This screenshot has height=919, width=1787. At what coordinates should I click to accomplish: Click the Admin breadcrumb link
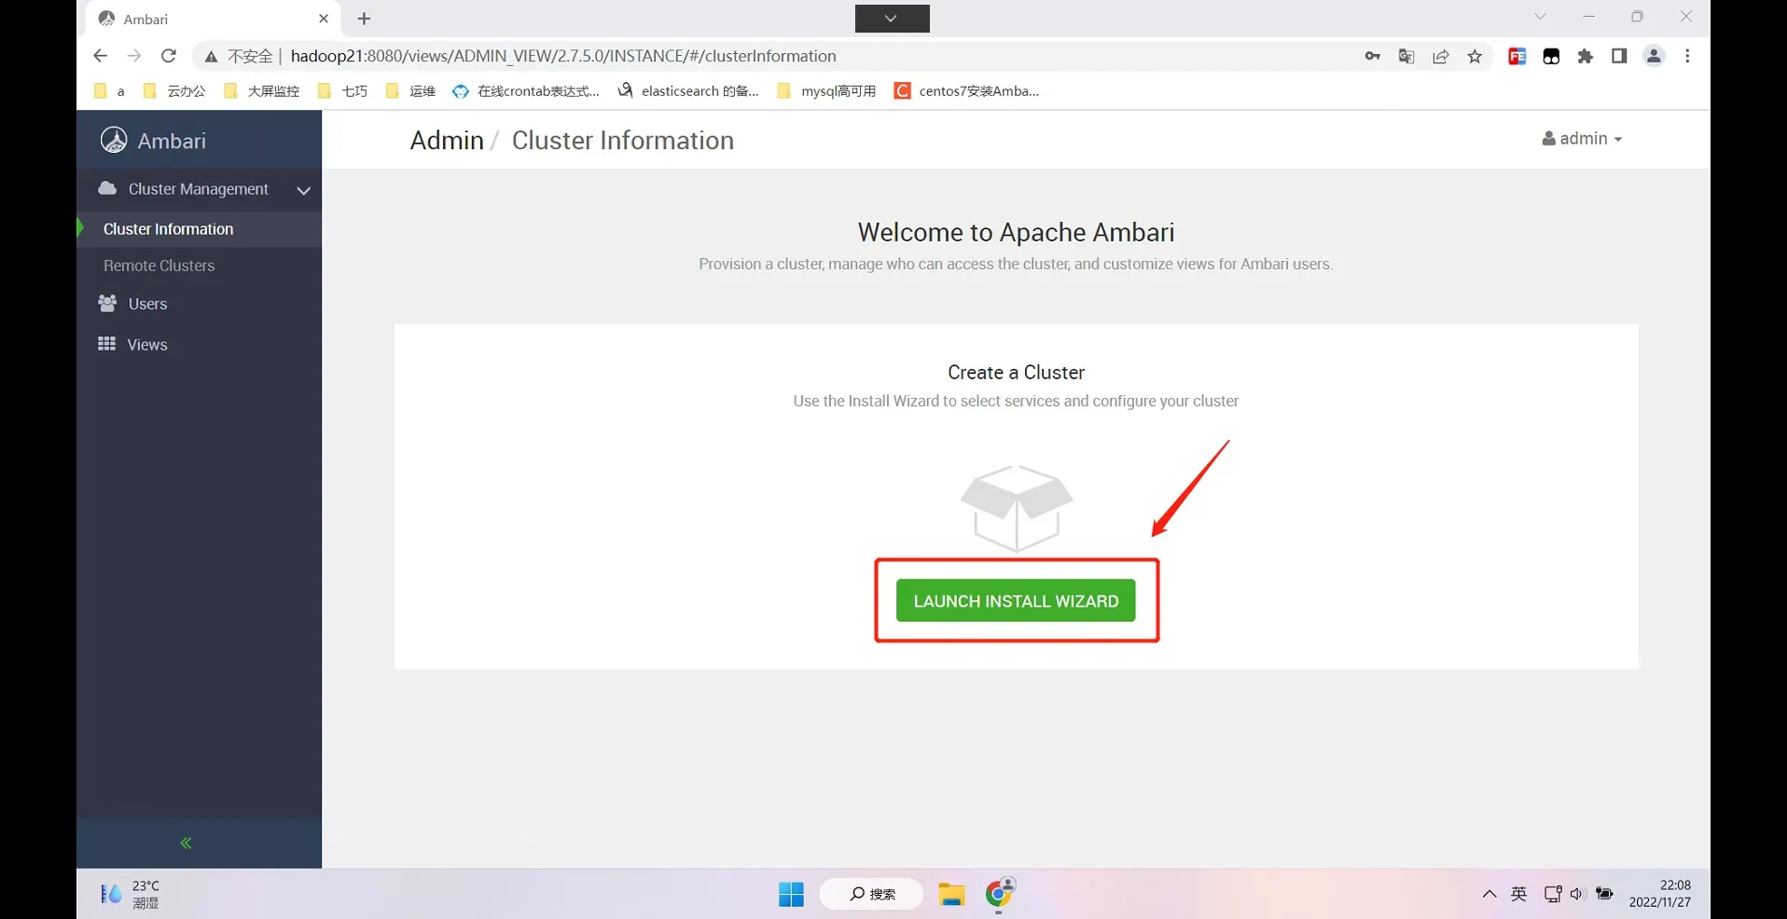(447, 141)
